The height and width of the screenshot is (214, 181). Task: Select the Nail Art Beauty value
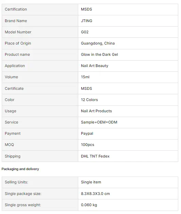coord(95,66)
